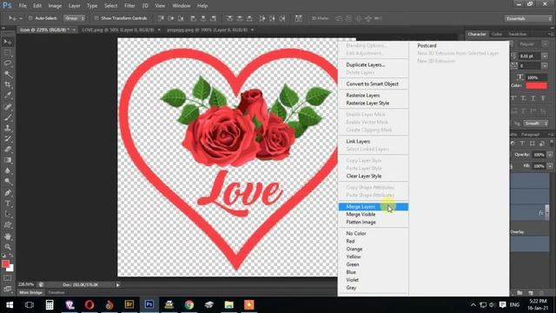Swap foreground and background colors
This screenshot has width=556, height=313.
pos(11,256)
